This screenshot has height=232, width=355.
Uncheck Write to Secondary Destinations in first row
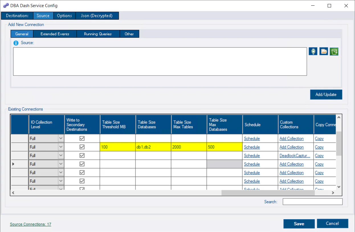82,139
